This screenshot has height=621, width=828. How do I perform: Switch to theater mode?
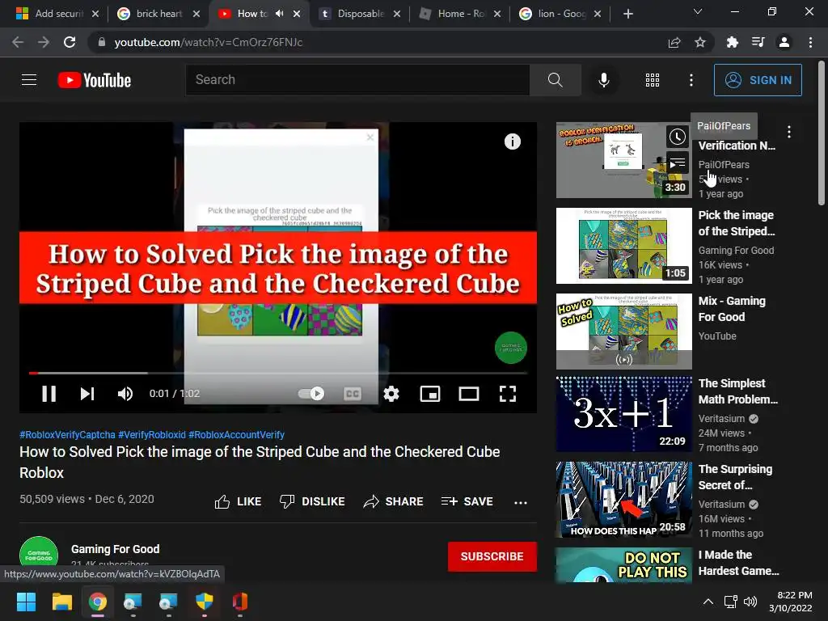[x=468, y=394]
